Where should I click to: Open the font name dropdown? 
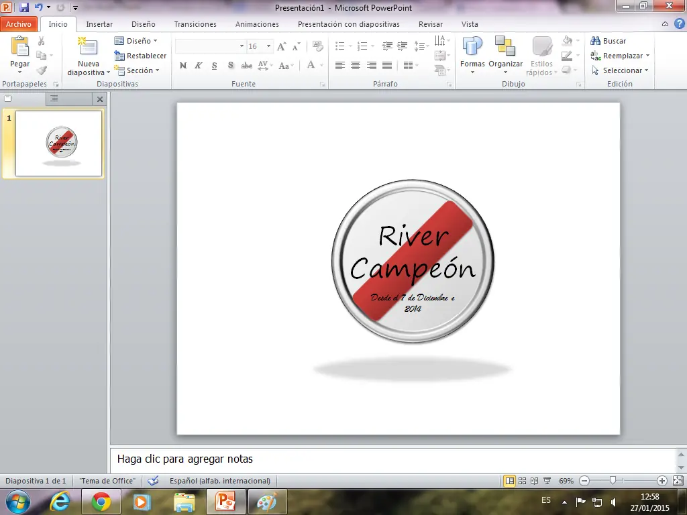[242, 46]
